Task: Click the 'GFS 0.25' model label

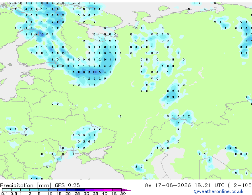Action: pyautogui.click(x=67, y=185)
